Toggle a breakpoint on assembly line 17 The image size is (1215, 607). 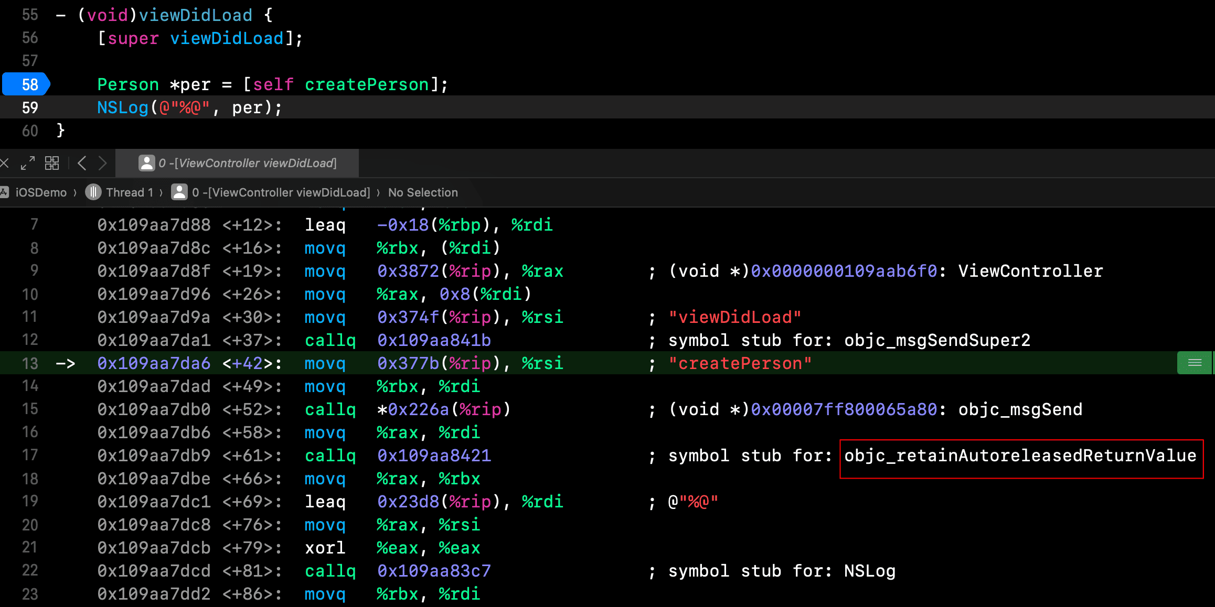(30, 456)
